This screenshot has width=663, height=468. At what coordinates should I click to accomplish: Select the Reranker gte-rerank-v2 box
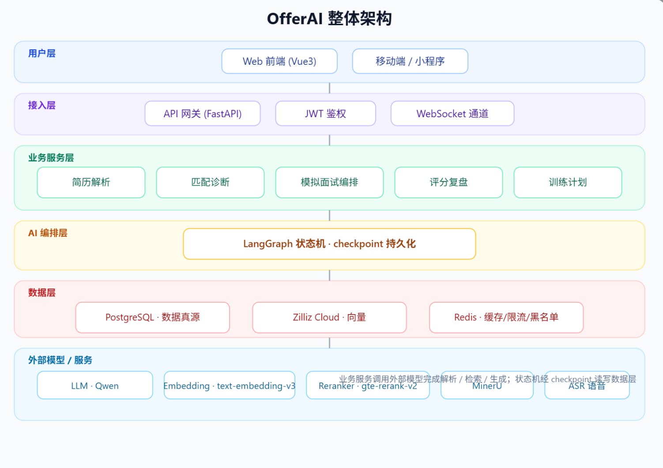coord(368,386)
